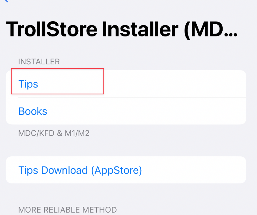Click the MDC/KFD & M1/M2 footer text
Screen dimensions: 257x215
tap(54, 133)
